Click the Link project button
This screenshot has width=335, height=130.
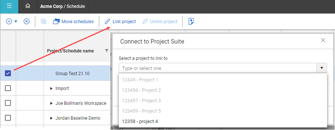click(120, 22)
